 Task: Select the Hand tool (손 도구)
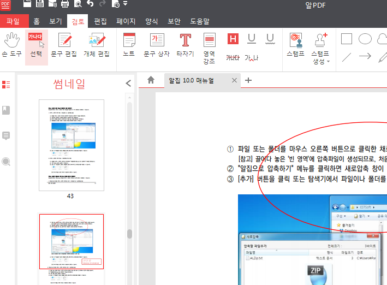[11, 45]
